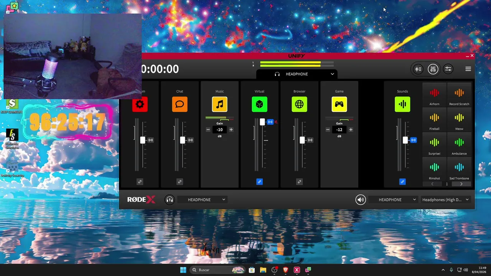The width and height of the screenshot is (491, 276).
Task: Disable the Sounds channel link button
Action: (x=402, y=182)
